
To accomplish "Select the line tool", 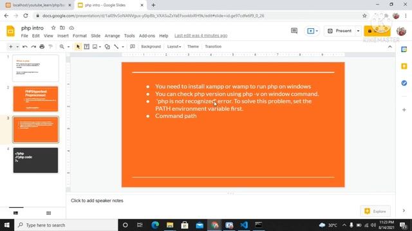I will (x=116, y=47).
